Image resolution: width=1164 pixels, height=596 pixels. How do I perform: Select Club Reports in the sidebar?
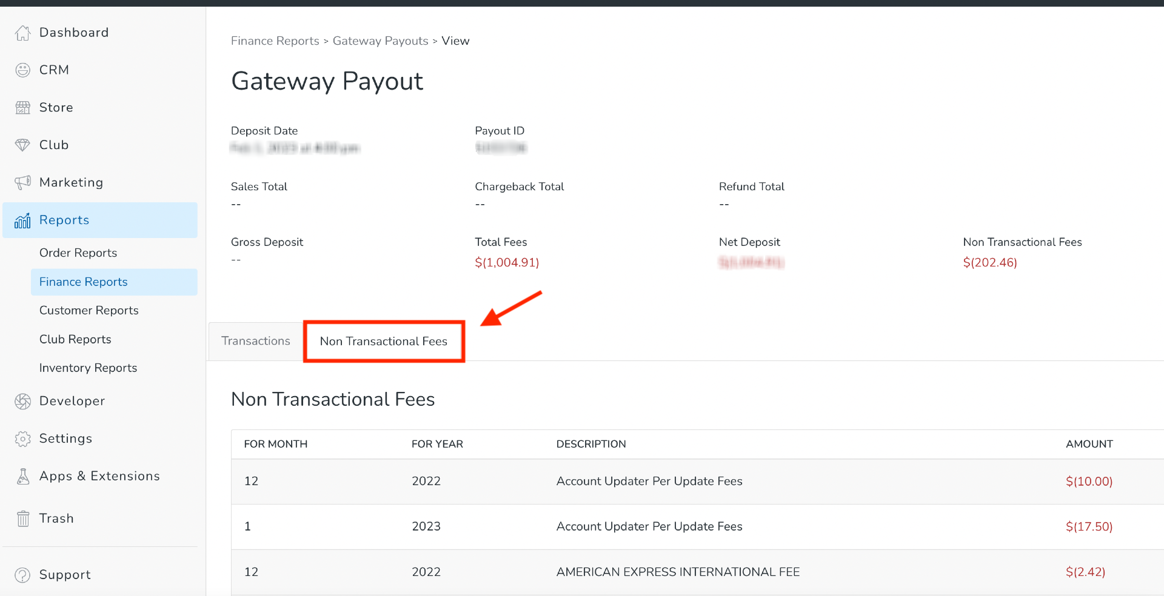click(75, 339)
